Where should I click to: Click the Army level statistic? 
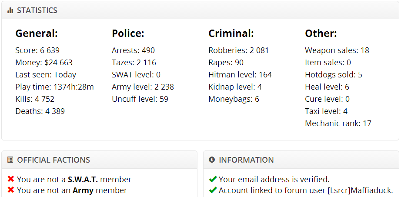click(143, 87)
